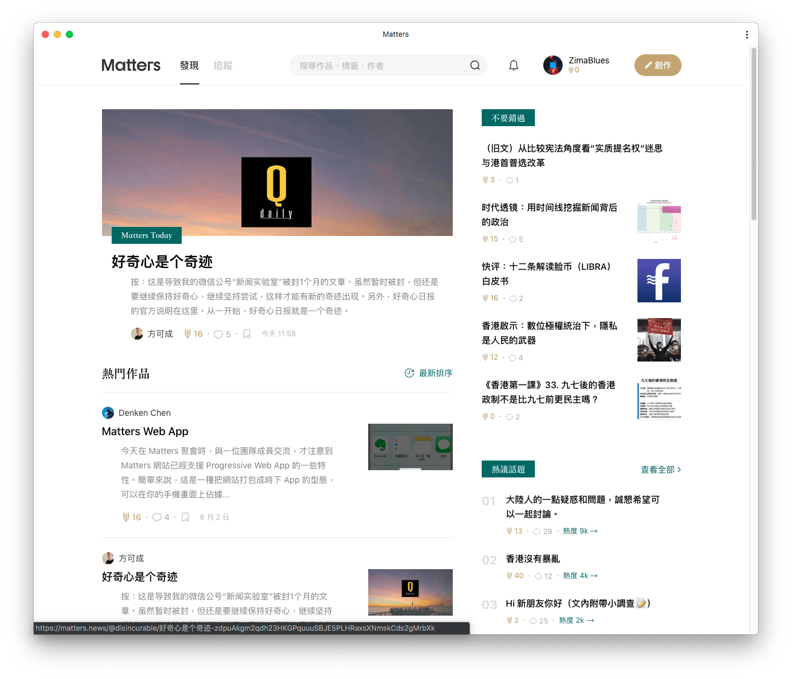Click the Matters logo
Viewport: 792px width, 679px height.
(x=131, y=65)
